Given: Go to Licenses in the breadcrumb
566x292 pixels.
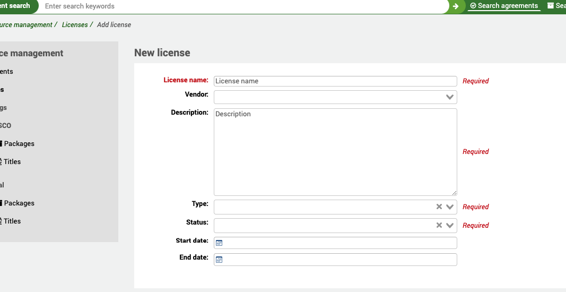Looking at the screenshot, I should click(75, 25).
